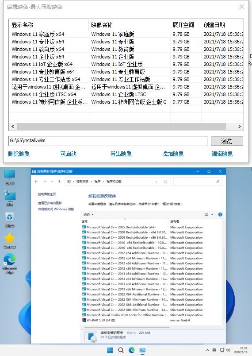Screen dimensions: 252x356
Task: Open recent locations dropdown arrow
Action: 52,182
